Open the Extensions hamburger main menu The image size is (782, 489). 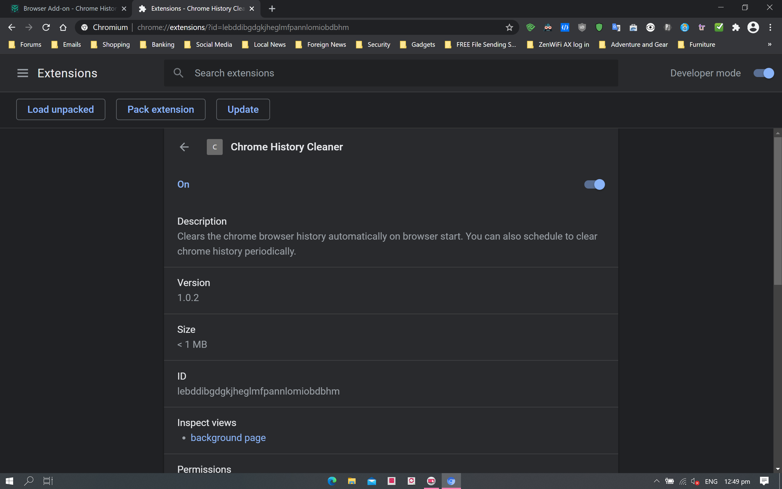click(23, 73)
